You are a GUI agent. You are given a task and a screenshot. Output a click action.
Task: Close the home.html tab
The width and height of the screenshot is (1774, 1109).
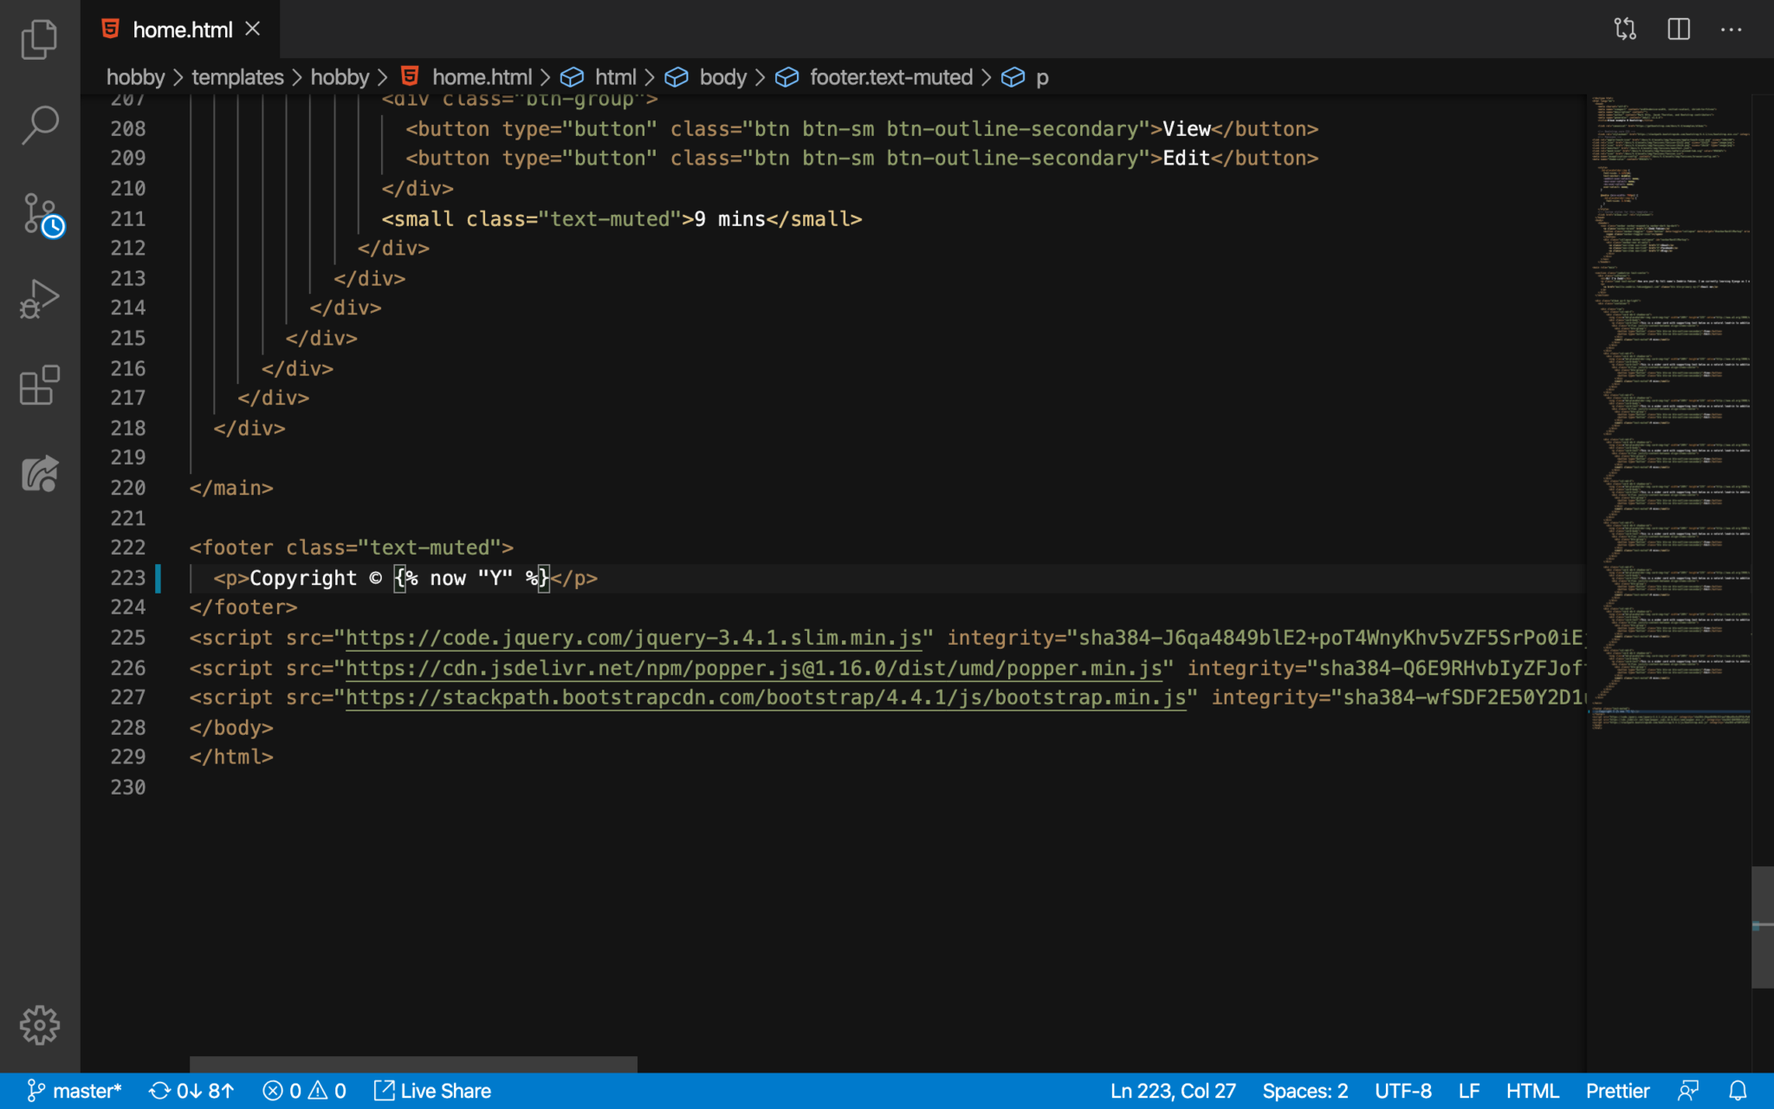(252, 29)
